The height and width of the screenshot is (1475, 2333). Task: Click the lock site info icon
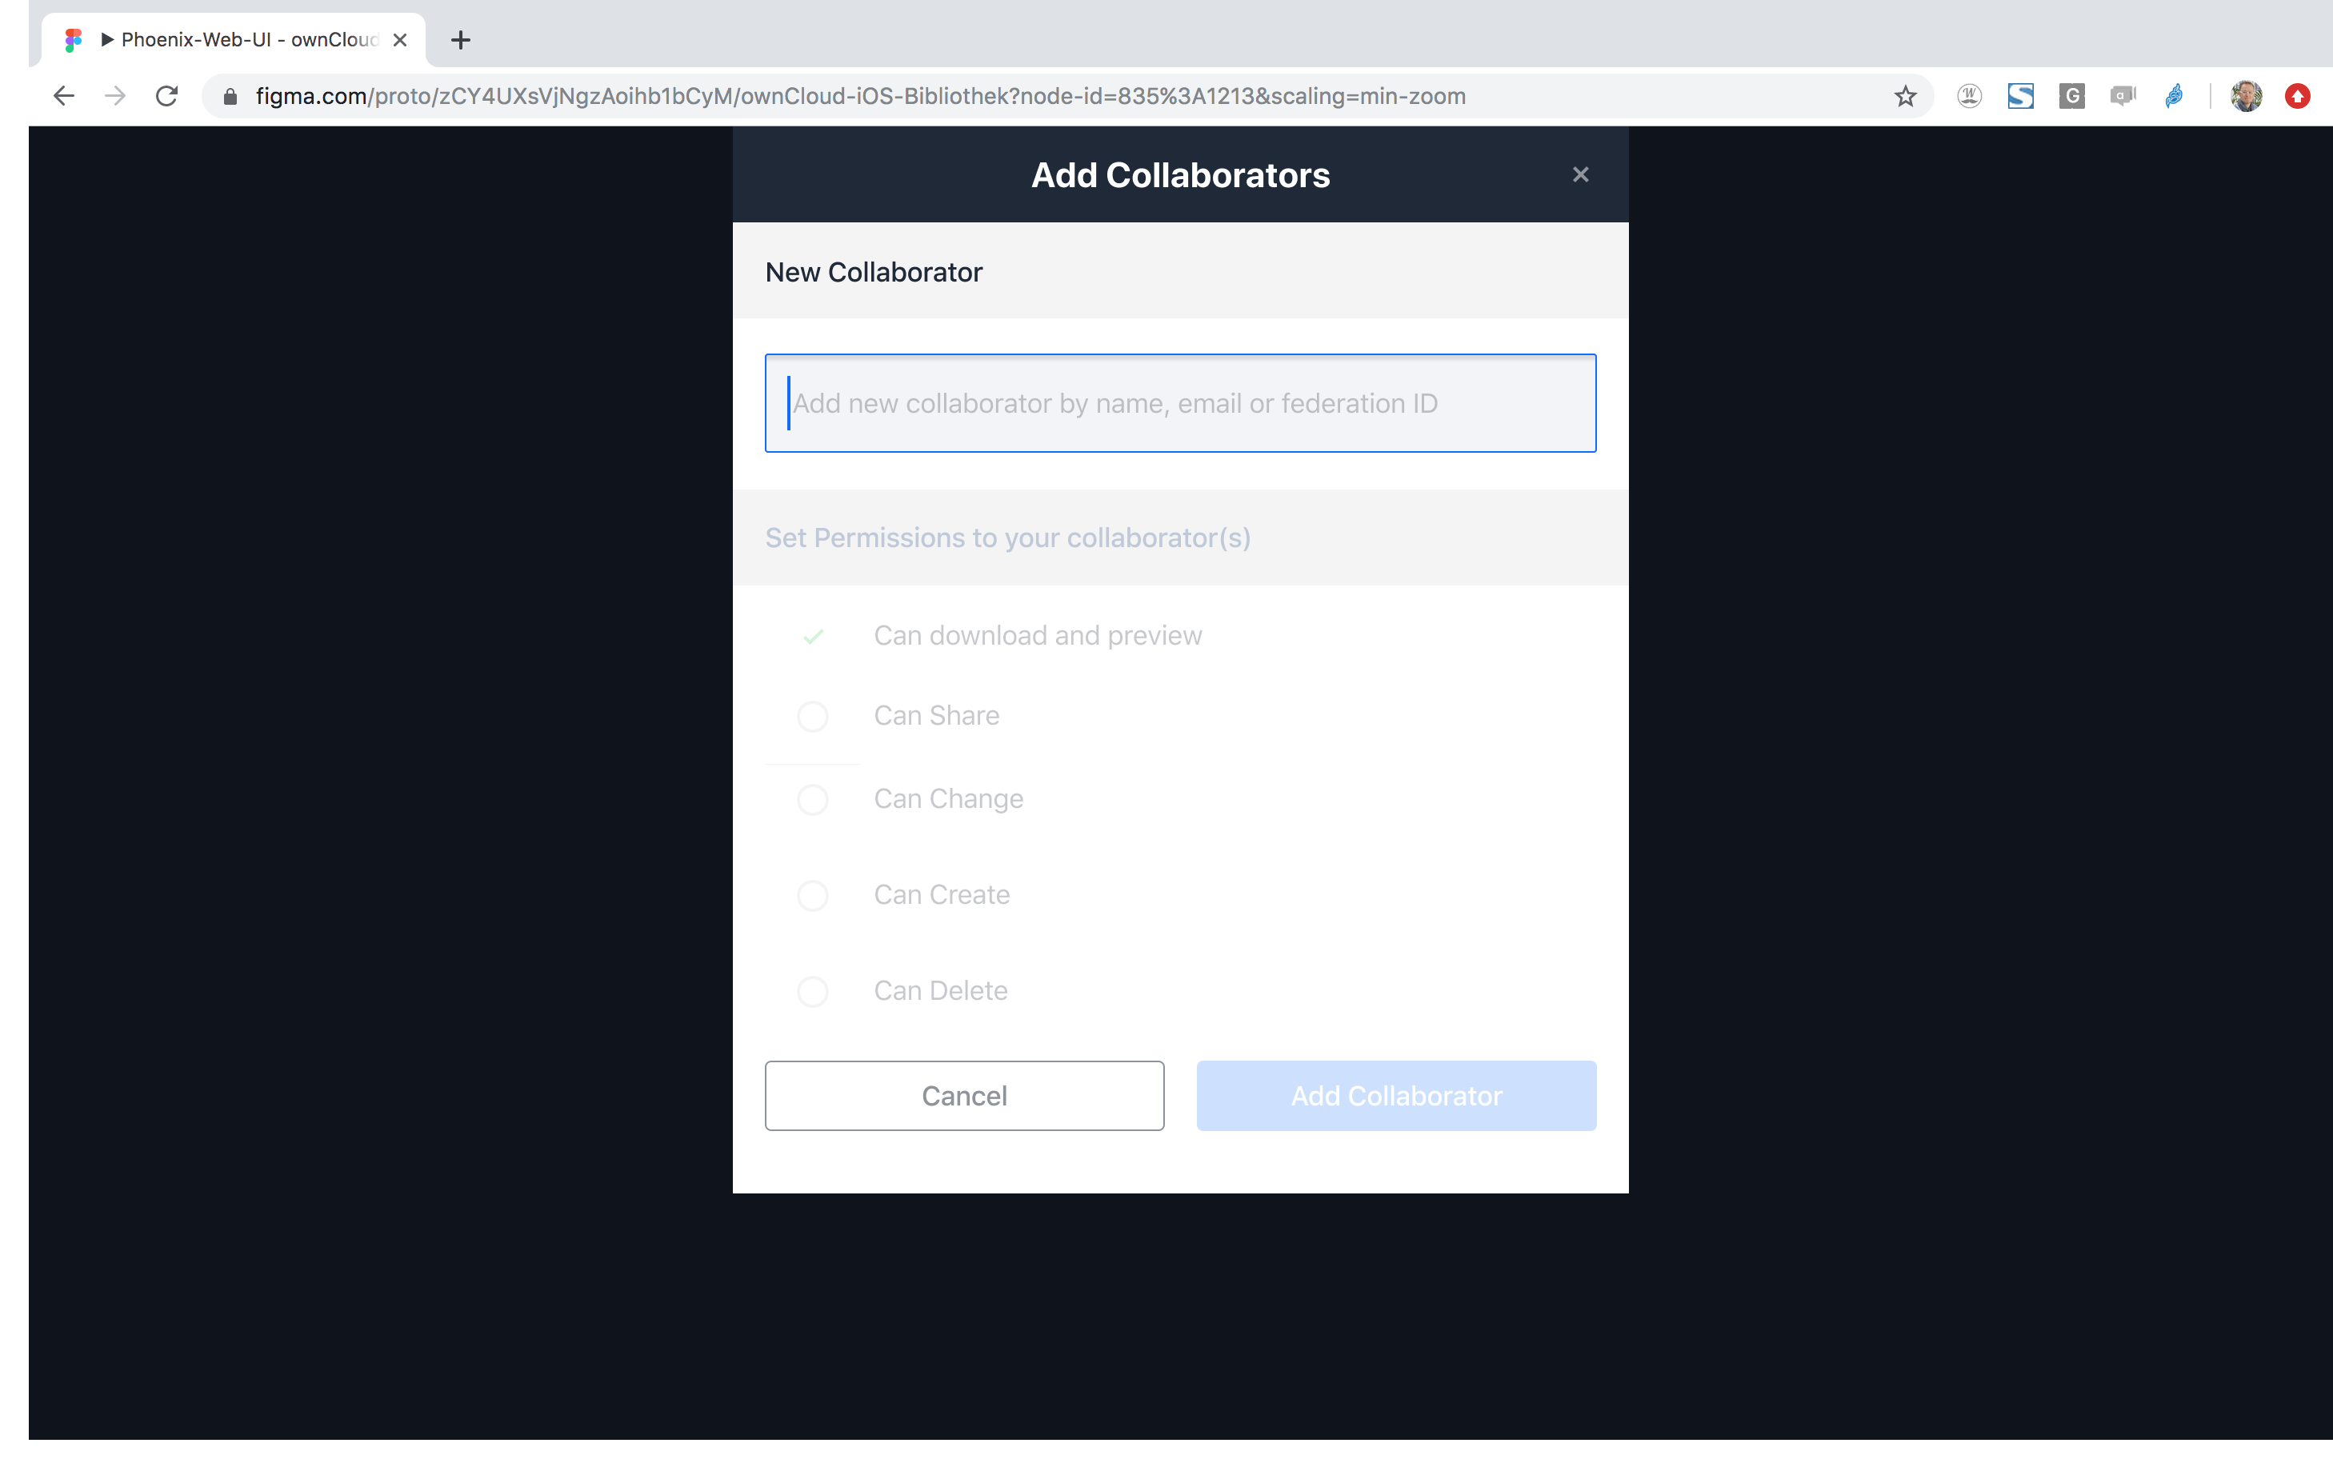pyautogui.click(x=230, y=96)
